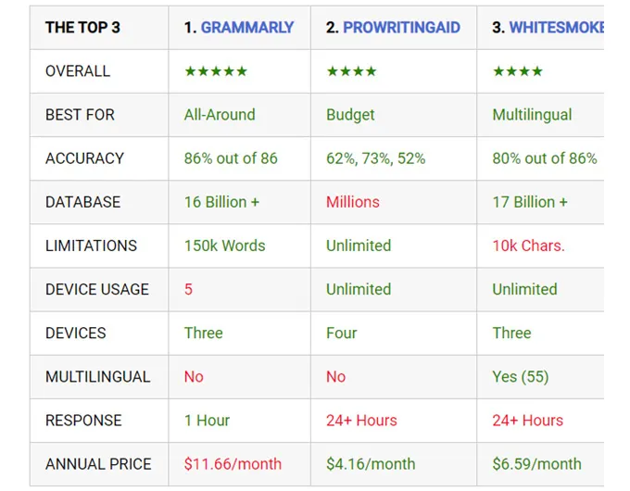Click ProWritingAid's four-star overall rating
Viewport: 630px width, 491px height.
pos(351,71)
